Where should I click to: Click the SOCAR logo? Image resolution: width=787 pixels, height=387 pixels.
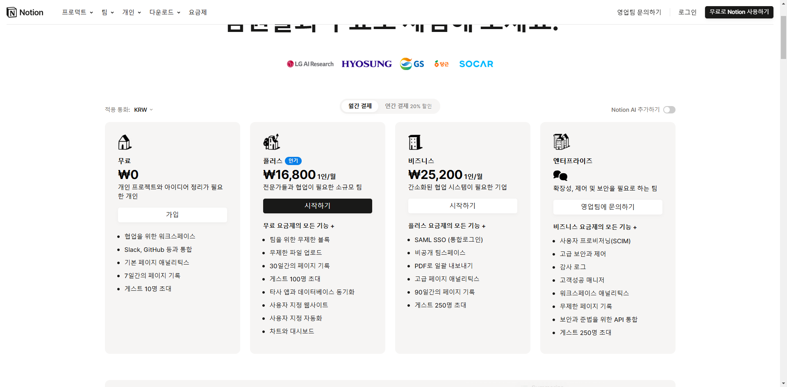coord(476,64)
